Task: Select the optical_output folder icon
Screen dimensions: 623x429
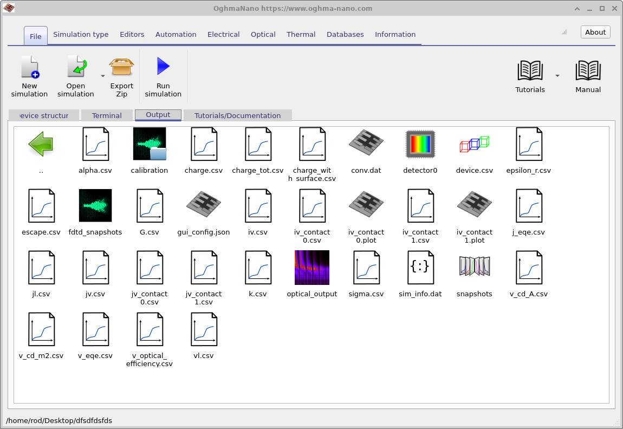Action: 312,268
